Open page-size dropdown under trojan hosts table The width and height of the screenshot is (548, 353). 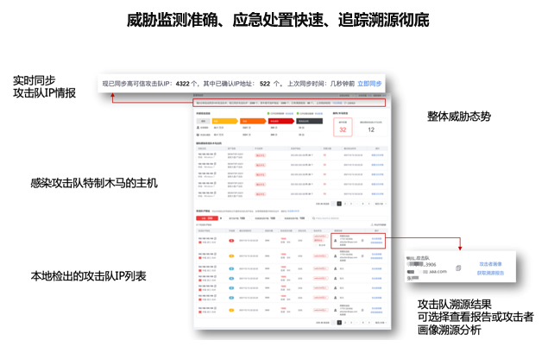pos(378,204)
